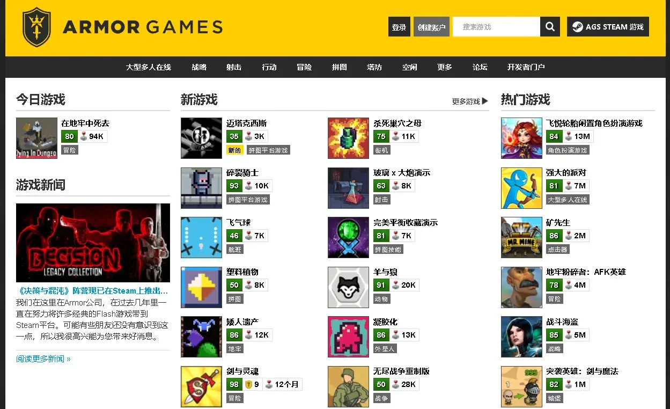This screenshot has height=409, width=670.
Task: Open the AGS Steam 游戏 button
Action: click(608, 27)
